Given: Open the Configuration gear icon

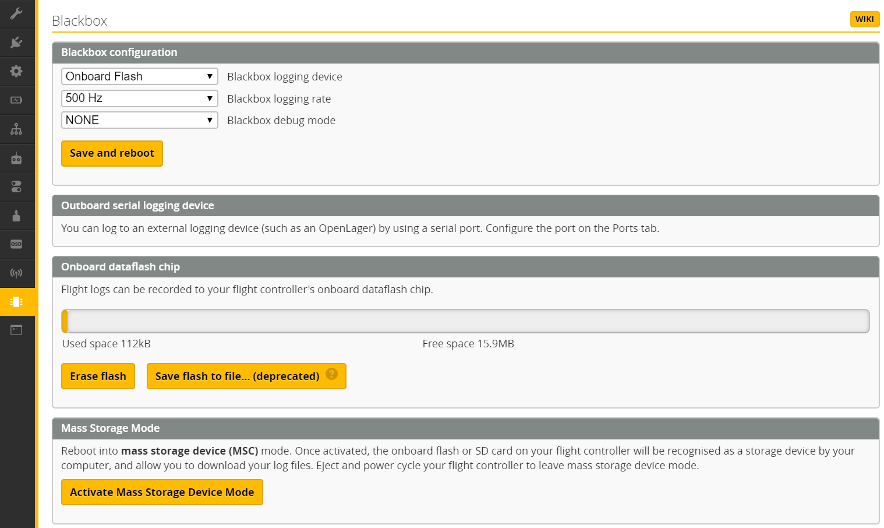Looking at the screenshot, I should pyautogui.click(x=16, y=71).
